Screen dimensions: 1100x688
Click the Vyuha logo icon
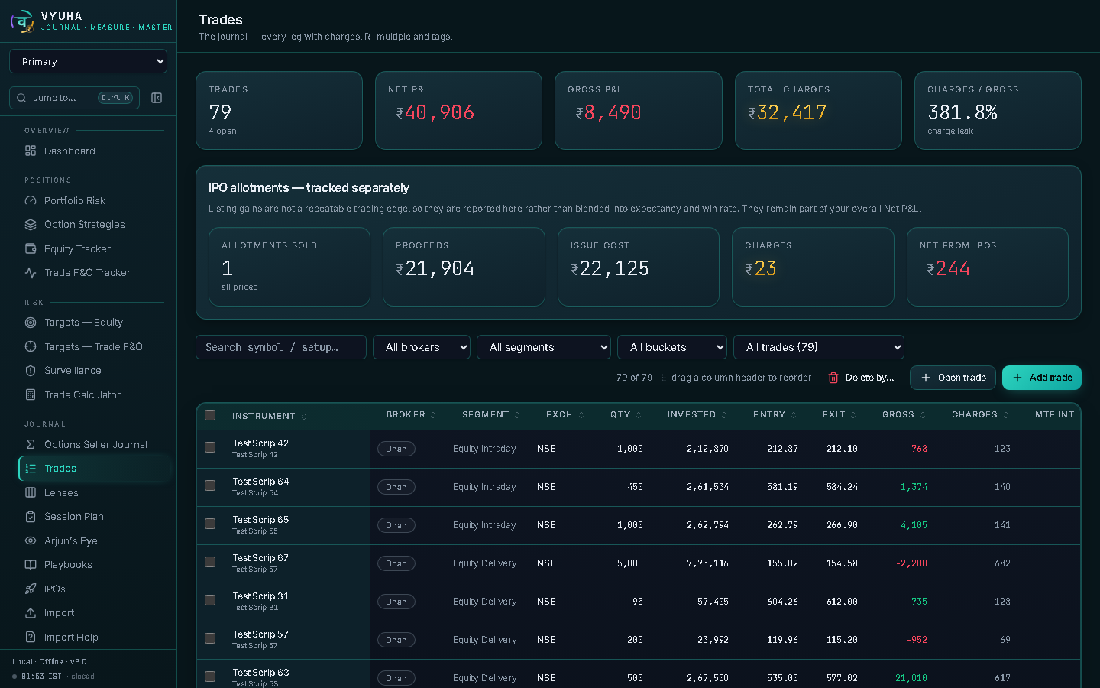click(22, 21)
